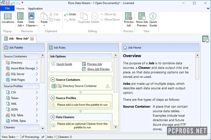This screenshot has width=211, height=140.
Task: Click the Process Job link
Action: point(94,64)
